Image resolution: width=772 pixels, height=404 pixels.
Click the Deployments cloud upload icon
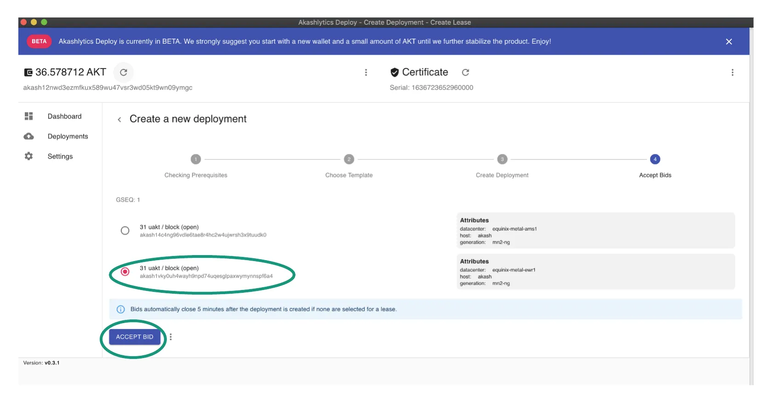[28, 137]
